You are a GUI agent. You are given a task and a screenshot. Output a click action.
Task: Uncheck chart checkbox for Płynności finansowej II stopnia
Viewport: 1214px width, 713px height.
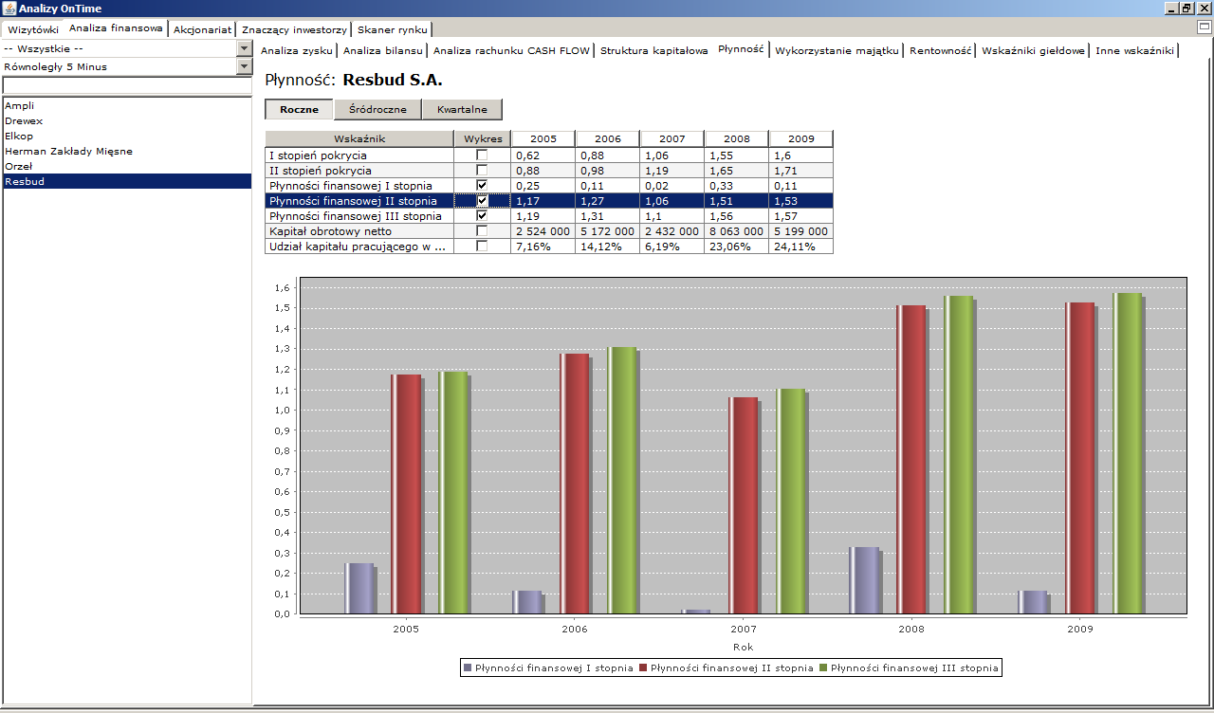(482, 201)
